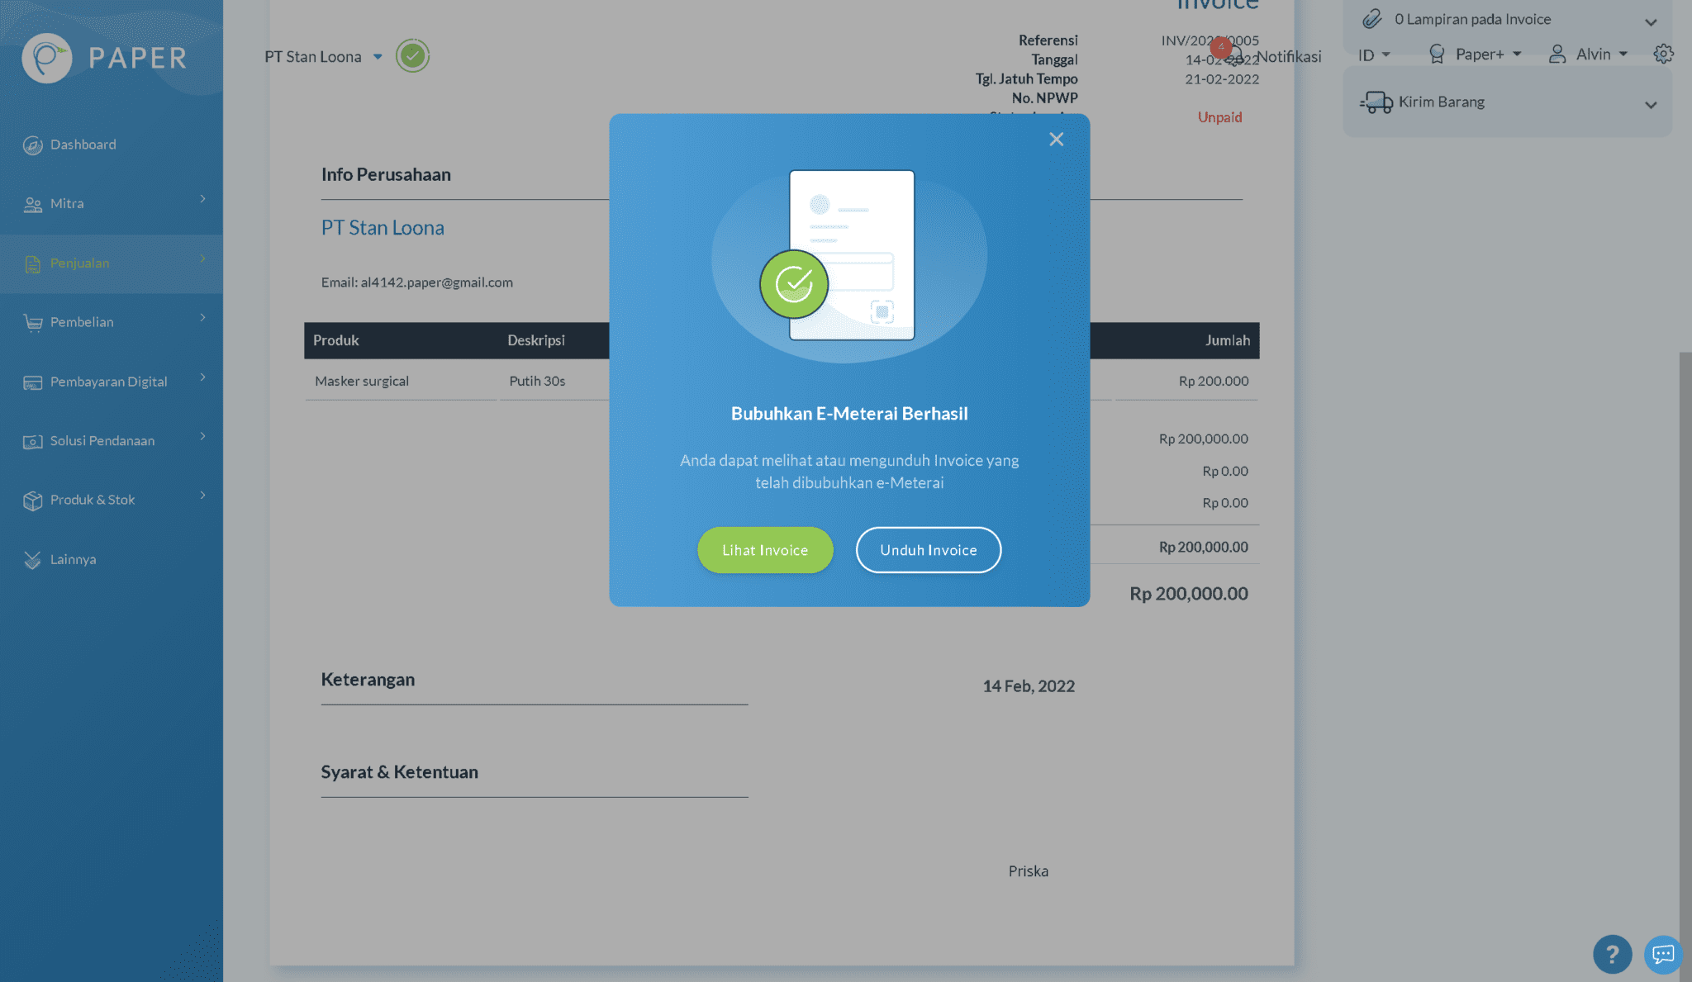Click the Lihat Invoice button
Viewport: 1692px width, 982px height.
(x=764, y=550)
